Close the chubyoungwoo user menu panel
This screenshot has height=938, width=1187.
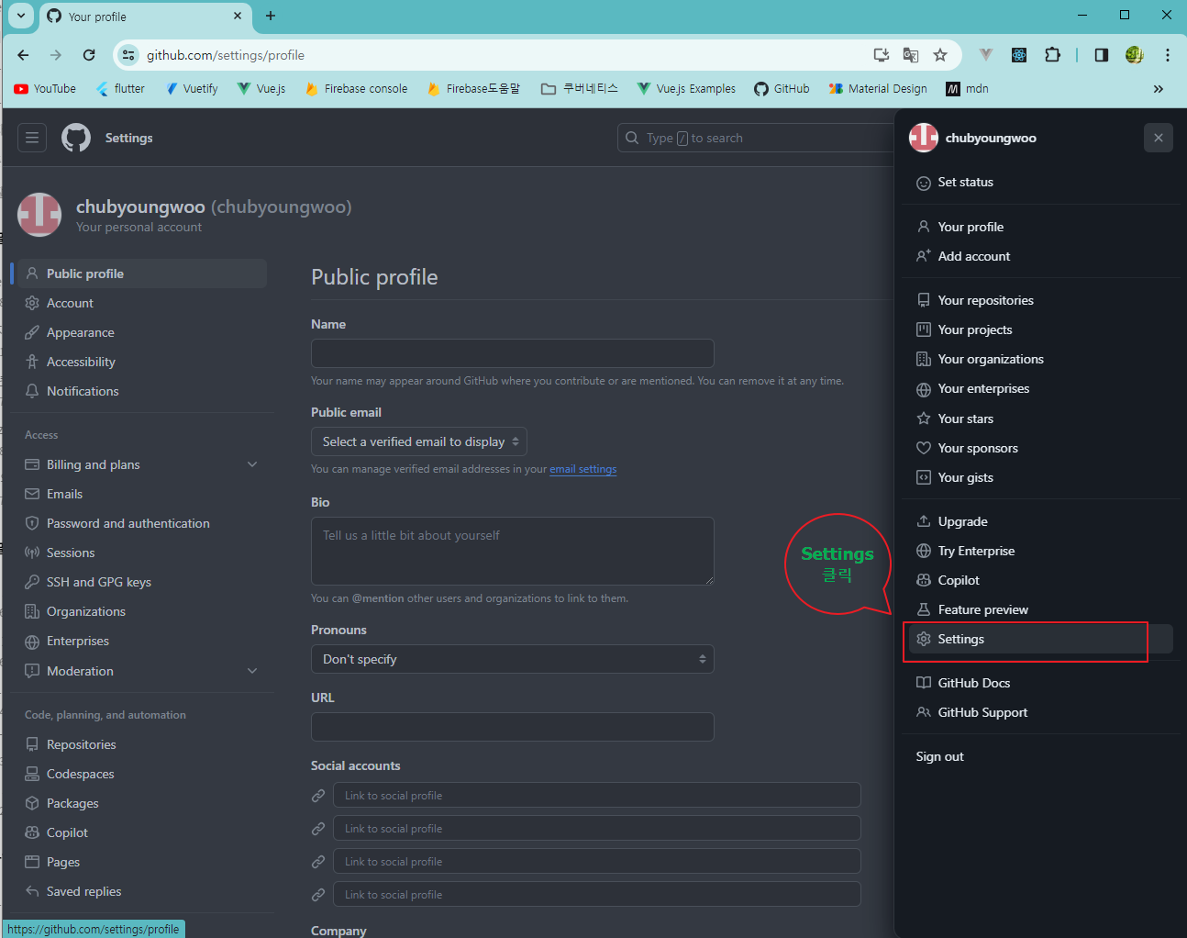click(x=1159, y=138)
